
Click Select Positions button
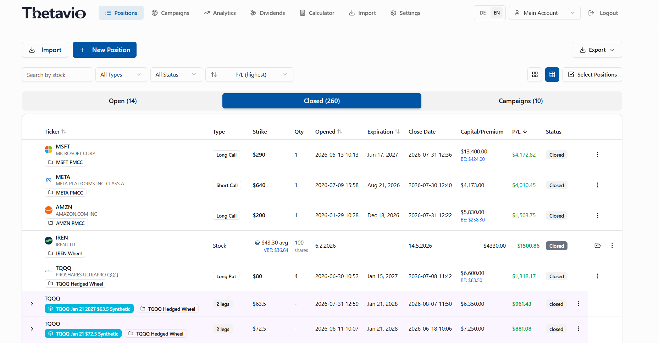pyautogui.click(x=592, y=74)
